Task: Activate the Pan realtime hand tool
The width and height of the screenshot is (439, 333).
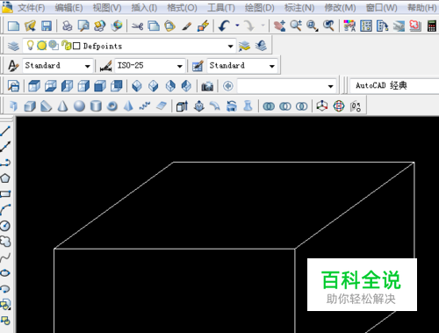Action: (279, 26)
